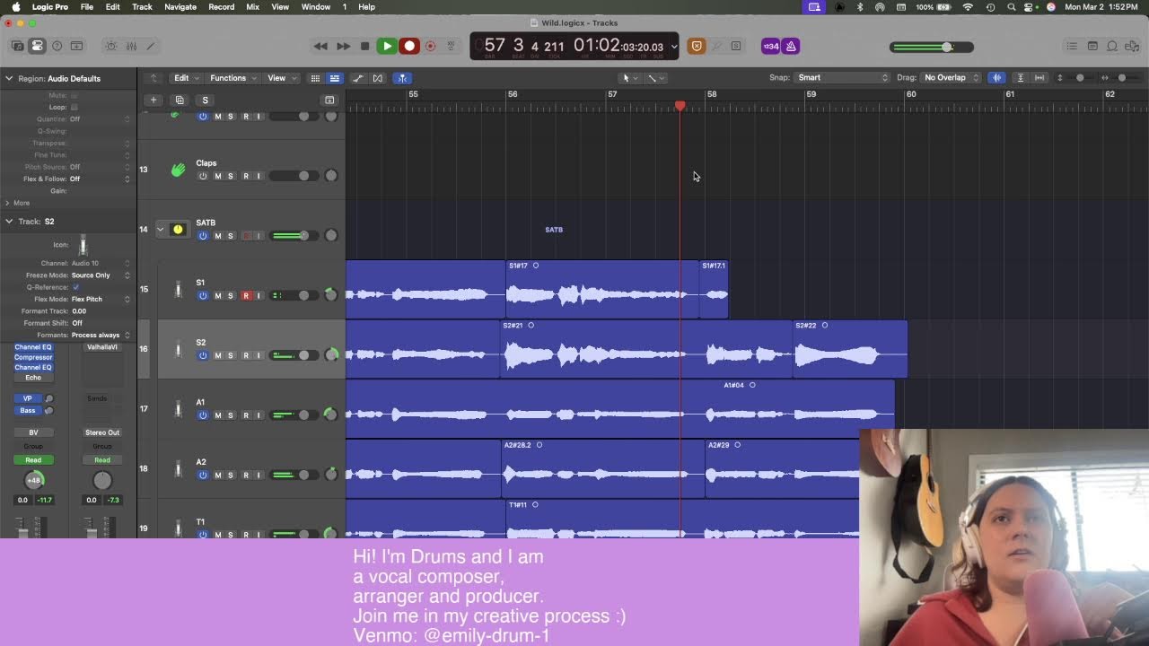Image resolution: width=1149 pixels, height=646 pixels.
Task: Toggle Show Automation button in tracks toolbar
Action: pos(358,78)
